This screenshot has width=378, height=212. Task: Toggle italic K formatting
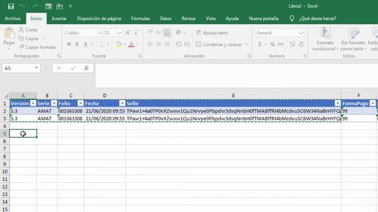click(77, 44)
